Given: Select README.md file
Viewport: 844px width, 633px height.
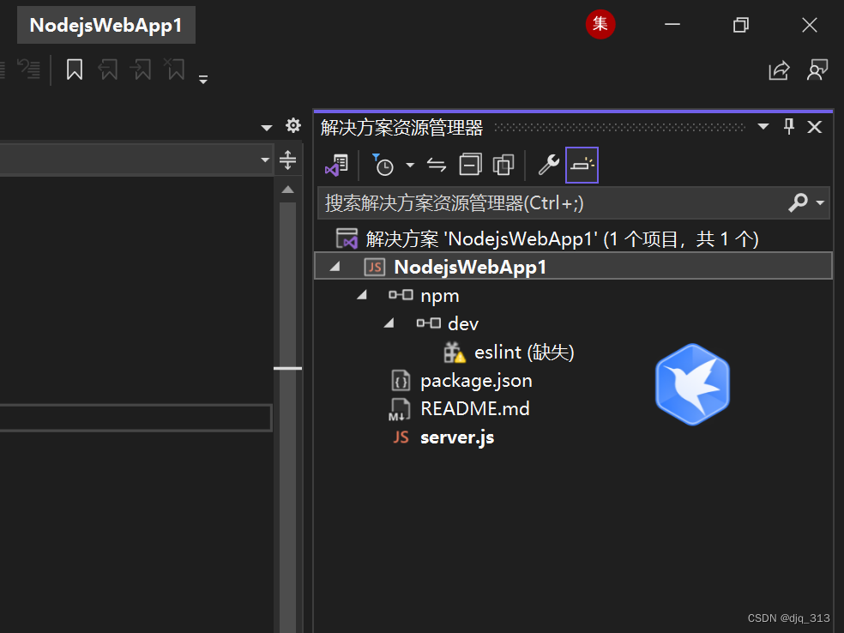Looking at the screenshot, I should [x=475, y=408].
